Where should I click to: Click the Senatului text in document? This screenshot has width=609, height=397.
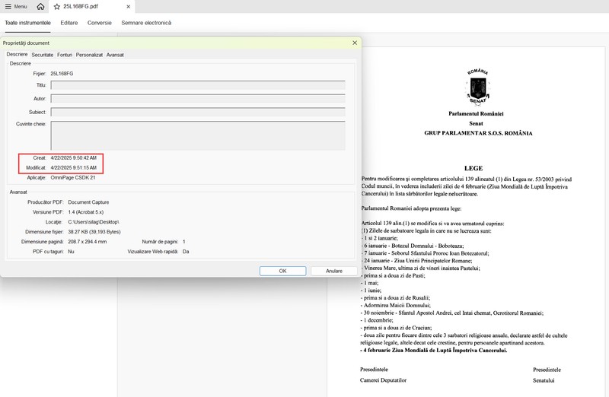click(x=544, y=380)
